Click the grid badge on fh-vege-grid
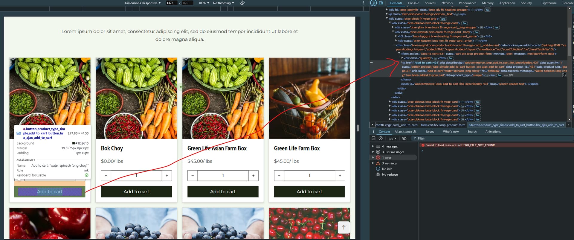 (443, 19)
